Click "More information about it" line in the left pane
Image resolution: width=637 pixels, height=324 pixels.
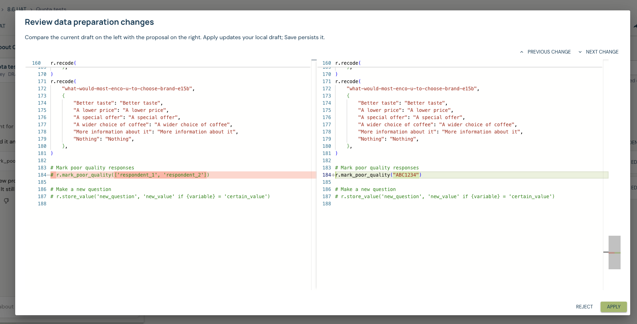[156, 132]
